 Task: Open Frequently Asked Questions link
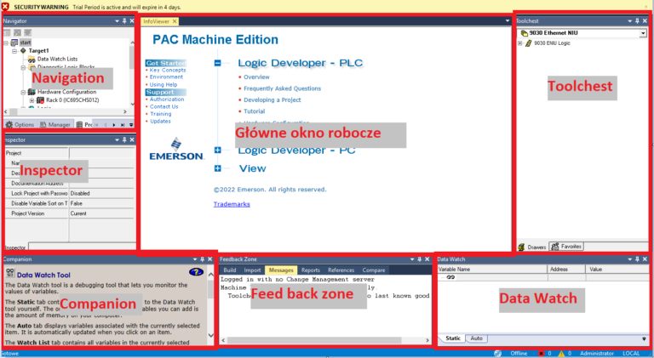point(282,88)
